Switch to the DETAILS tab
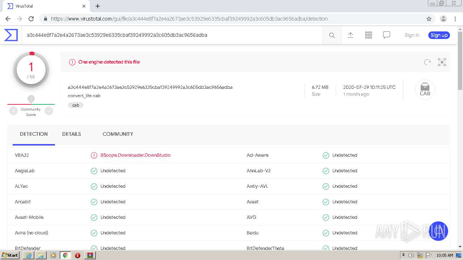Screen dimensions: 463x260 (x=72, y=134)
